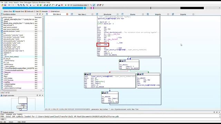Click the red X toolbar icon
221x124 pixels.
click(62, 5)
